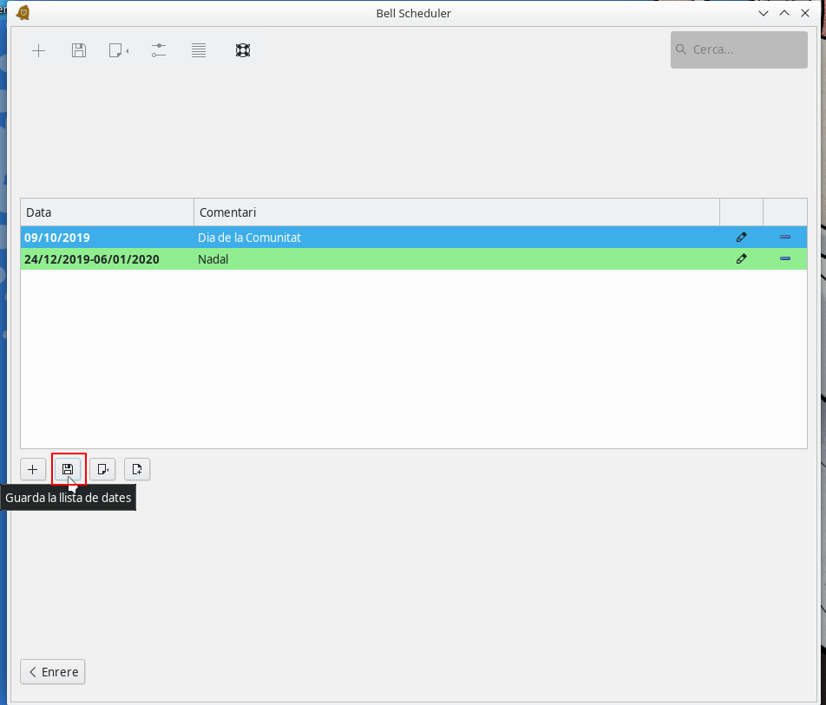This screenshot has width=826, height=705.
Task: Click the top toolbar floppy disk save icon
Action: 79,50
